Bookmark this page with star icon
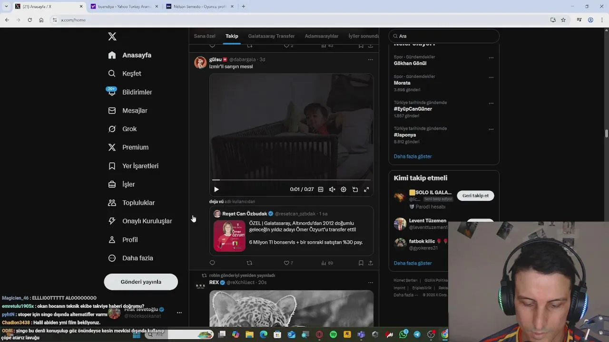 [x=563, y=20]
